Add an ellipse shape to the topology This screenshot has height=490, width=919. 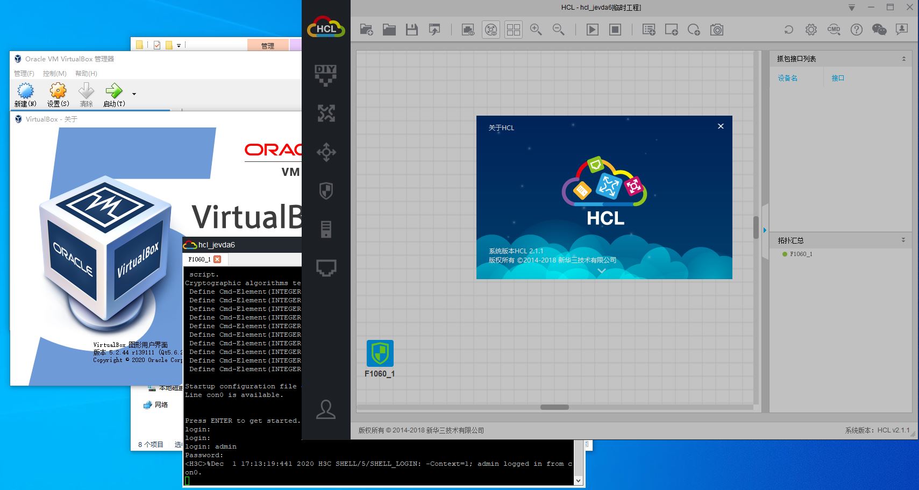(x=694, y=30)
